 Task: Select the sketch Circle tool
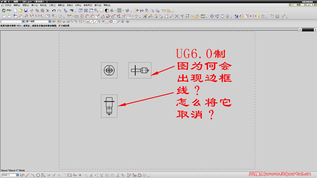[x=38, y=175]
